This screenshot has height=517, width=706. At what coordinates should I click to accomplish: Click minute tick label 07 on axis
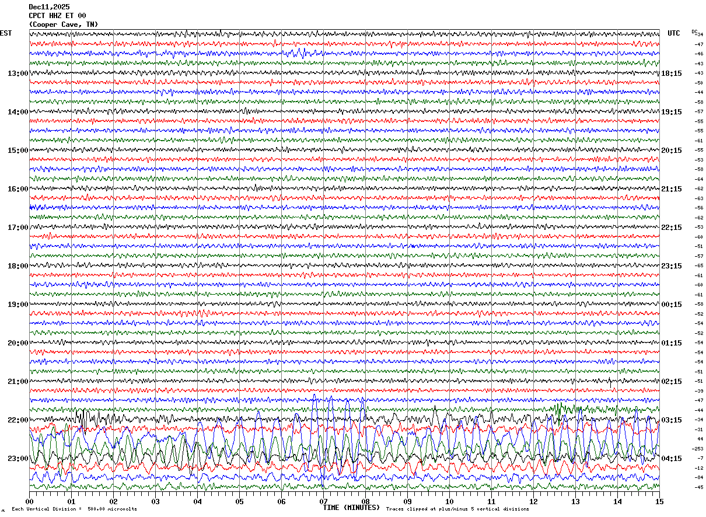click(x=323, y=501)
